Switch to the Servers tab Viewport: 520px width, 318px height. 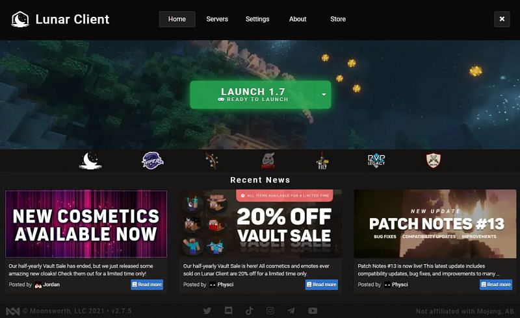(x=217, y=19)
